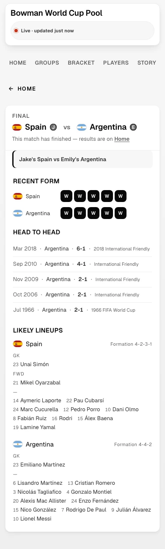Click Argentina's last W form badge
The height and width of the screenshot is (549, 165).
121,213
